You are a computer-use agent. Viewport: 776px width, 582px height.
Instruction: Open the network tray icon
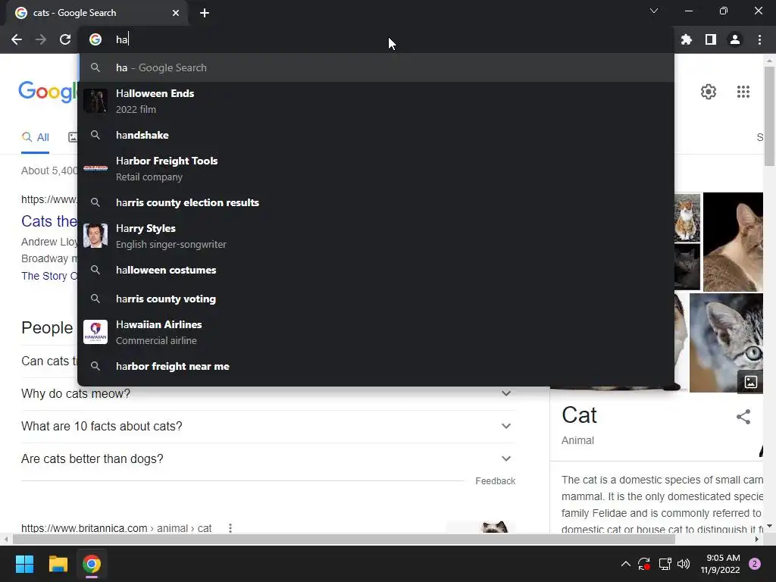[665, 564]
